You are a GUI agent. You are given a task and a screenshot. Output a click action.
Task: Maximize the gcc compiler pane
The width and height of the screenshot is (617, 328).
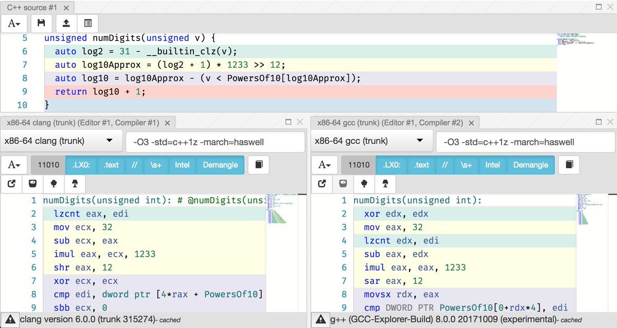tap(599, 122)
